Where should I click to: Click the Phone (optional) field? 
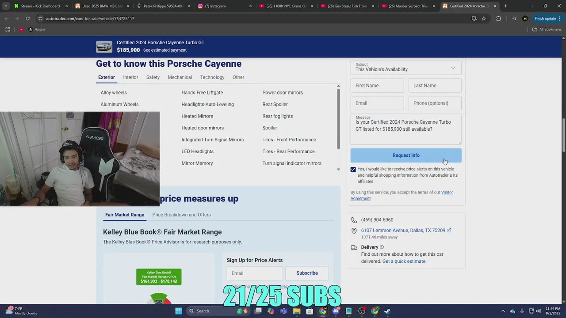tap(435, 103)
